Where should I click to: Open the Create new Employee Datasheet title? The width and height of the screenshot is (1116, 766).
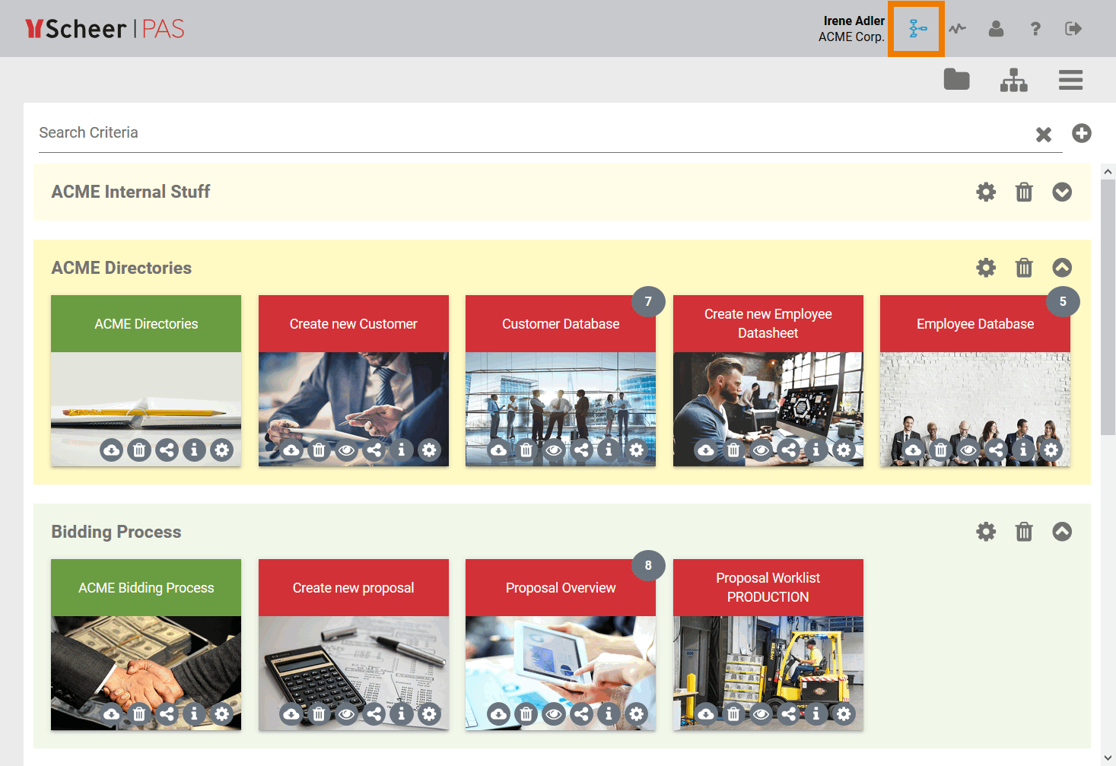click(x=768, y=324)
